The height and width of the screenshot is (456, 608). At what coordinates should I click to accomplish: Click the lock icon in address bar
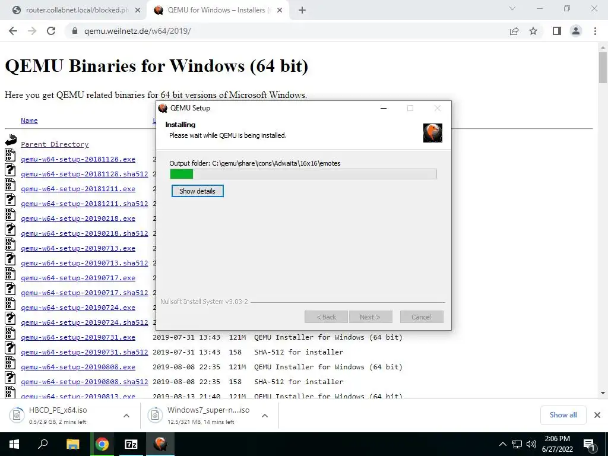point(75,31)
